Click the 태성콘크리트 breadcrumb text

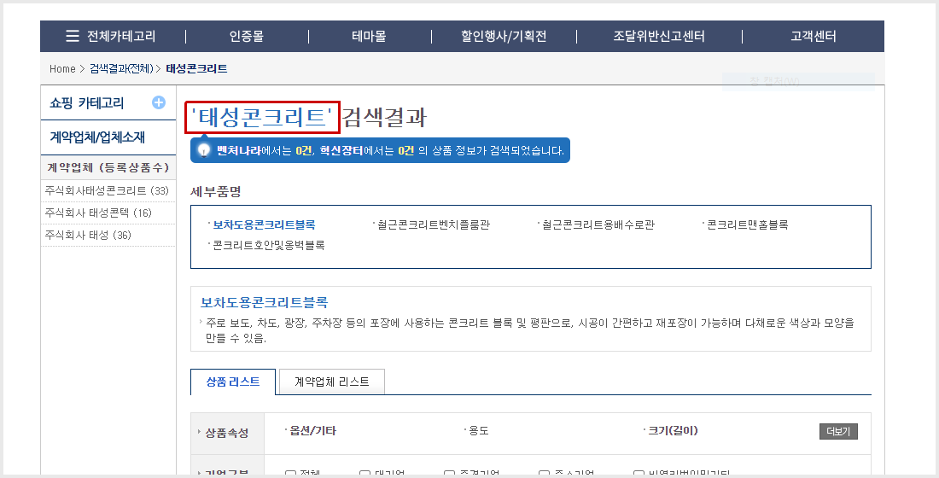[x=196, y=69]
